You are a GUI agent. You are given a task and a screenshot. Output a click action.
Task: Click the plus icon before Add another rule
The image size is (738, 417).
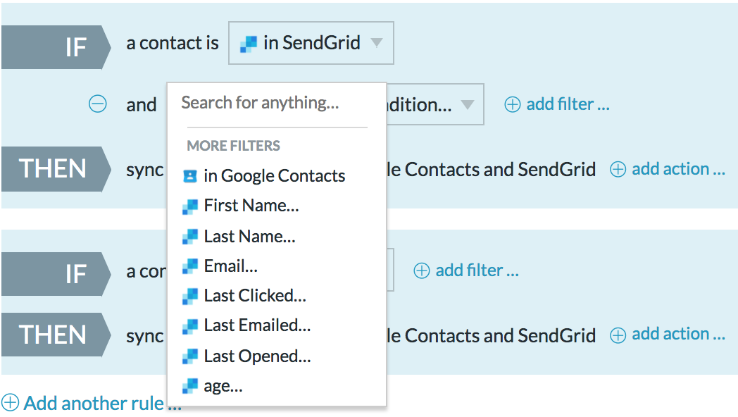pyautogui.click(x=10, y=403)
